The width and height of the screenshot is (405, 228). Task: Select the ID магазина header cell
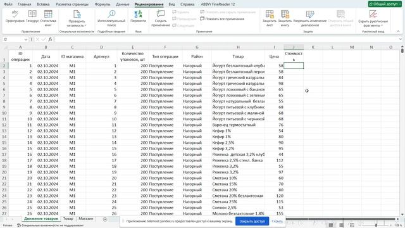click(72, 56)
